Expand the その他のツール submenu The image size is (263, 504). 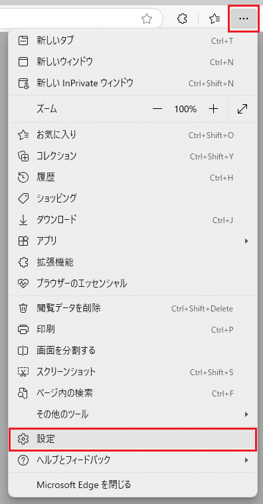click(133, 414)
